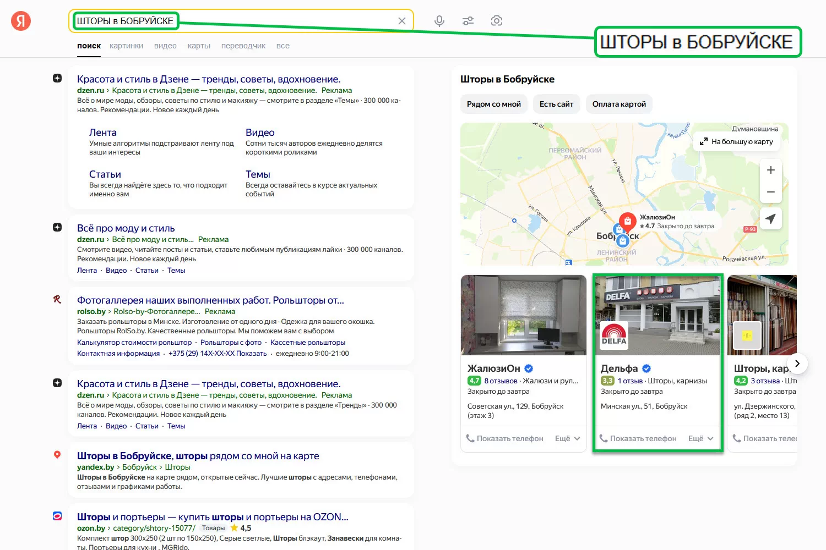826x550 pixels.
Task: Click the Yandex logo icon
Action: (21, 21)
